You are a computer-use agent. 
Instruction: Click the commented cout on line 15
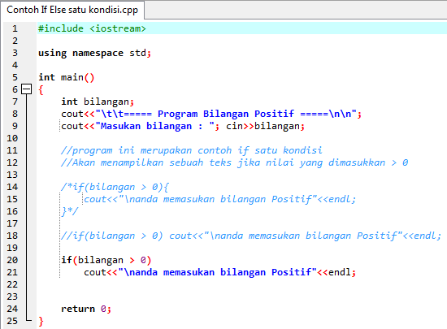pyautogui.click(x=219, y=199)
